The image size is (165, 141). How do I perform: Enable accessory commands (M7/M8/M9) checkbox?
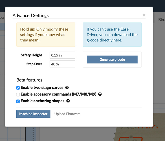[18, 94]
